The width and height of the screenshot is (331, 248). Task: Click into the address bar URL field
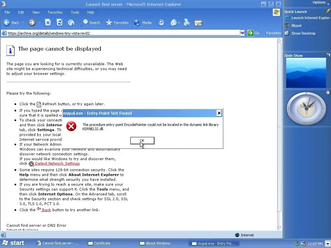point(123,33)
